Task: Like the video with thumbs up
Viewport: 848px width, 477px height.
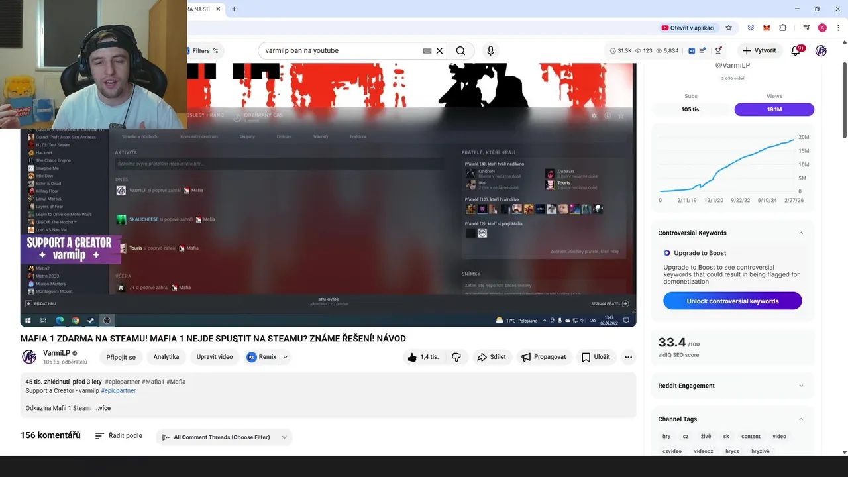Action: 423,357
